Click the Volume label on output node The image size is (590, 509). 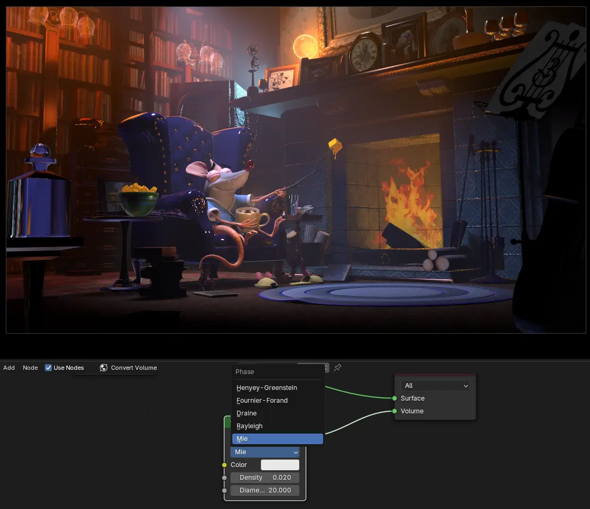pyautogui.click(x=412, y=411)
